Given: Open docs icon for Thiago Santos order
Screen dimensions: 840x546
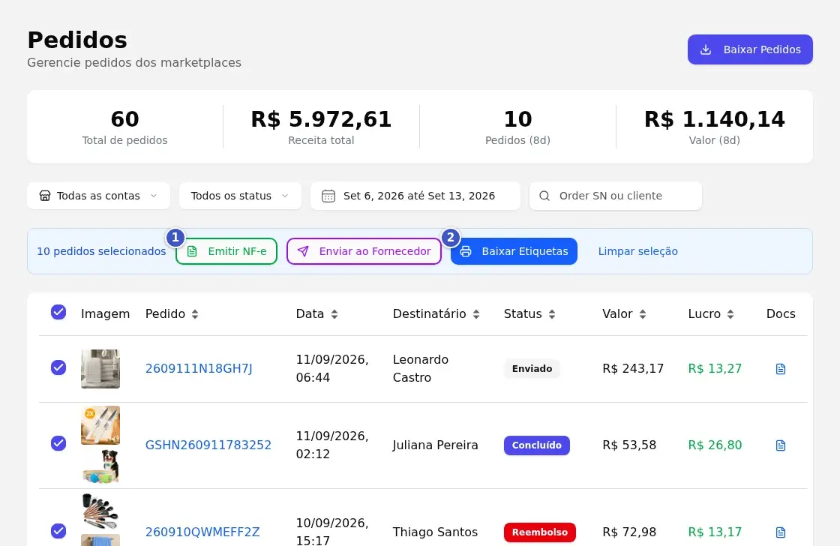Looking at the screenshot, I should tap(781, 532).
